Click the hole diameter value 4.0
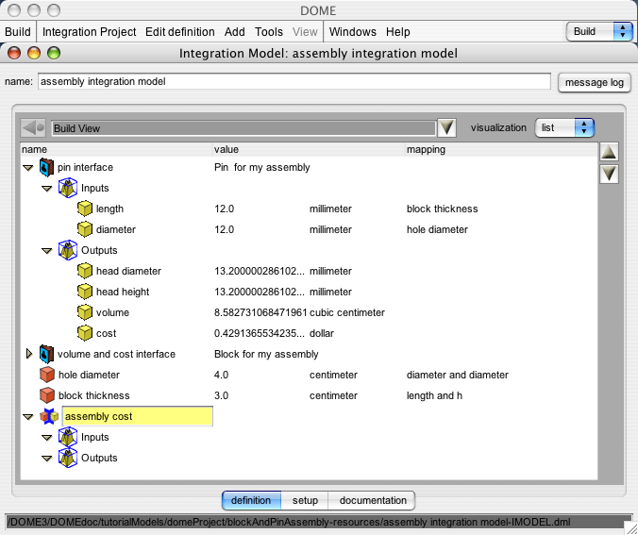Viewport: 638px width, 535px height. pos(221,375)
